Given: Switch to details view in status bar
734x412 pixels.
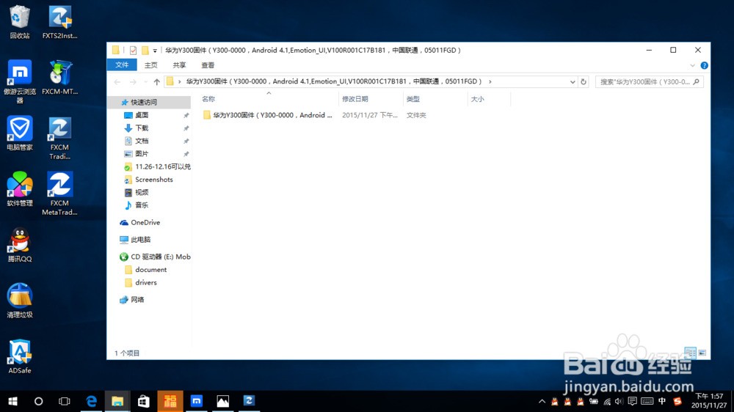Looking at the screenshot, I should (690, 353).
